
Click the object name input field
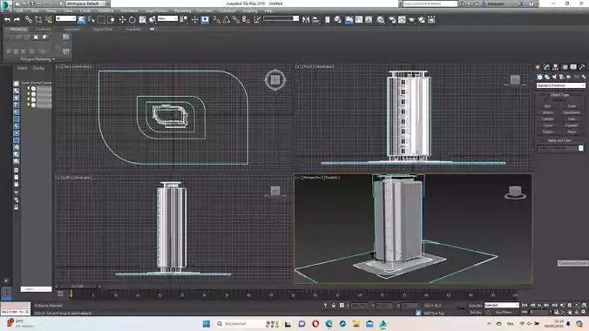[557, 148]
